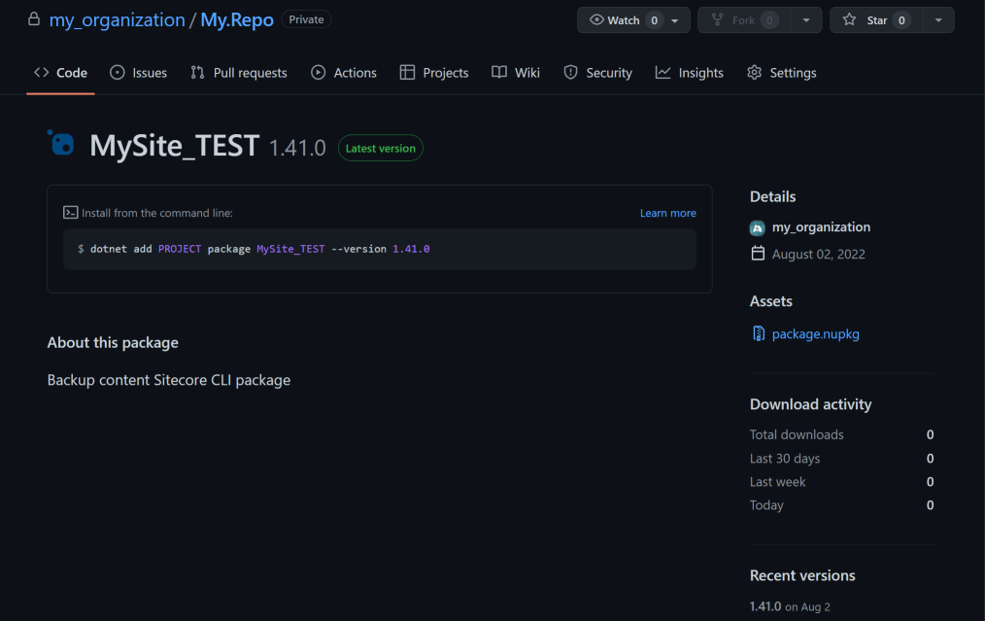Click the Settings gear icon
The image size is (985, 621).
(754, 73)
